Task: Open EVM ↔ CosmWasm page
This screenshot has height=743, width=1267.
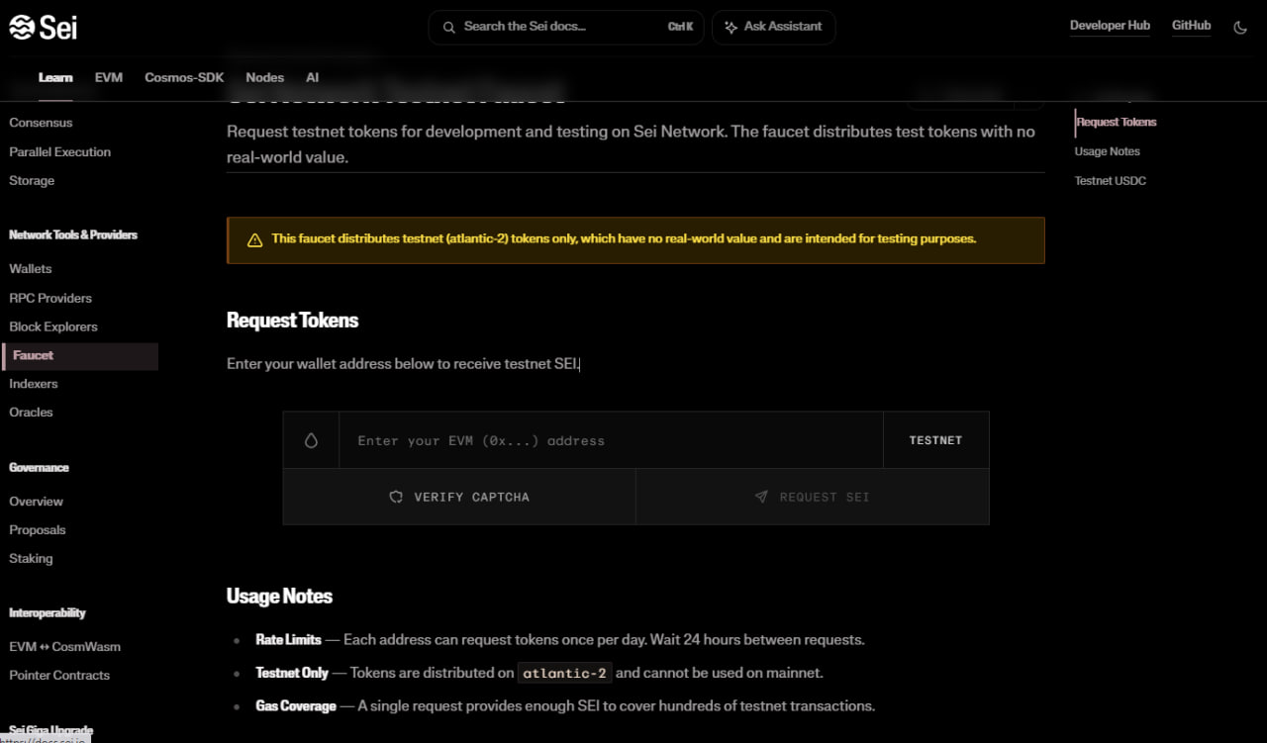Action: click(64, 647)
